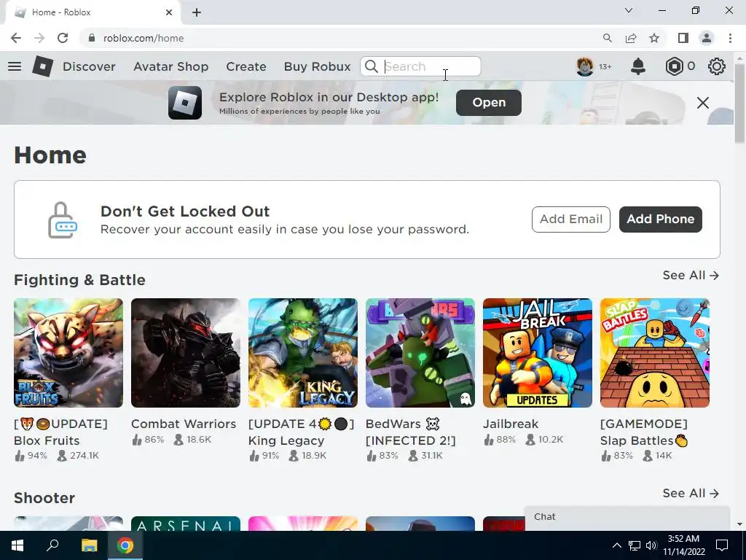Click the address bar URL roblox.com/home

pos(144,38)
